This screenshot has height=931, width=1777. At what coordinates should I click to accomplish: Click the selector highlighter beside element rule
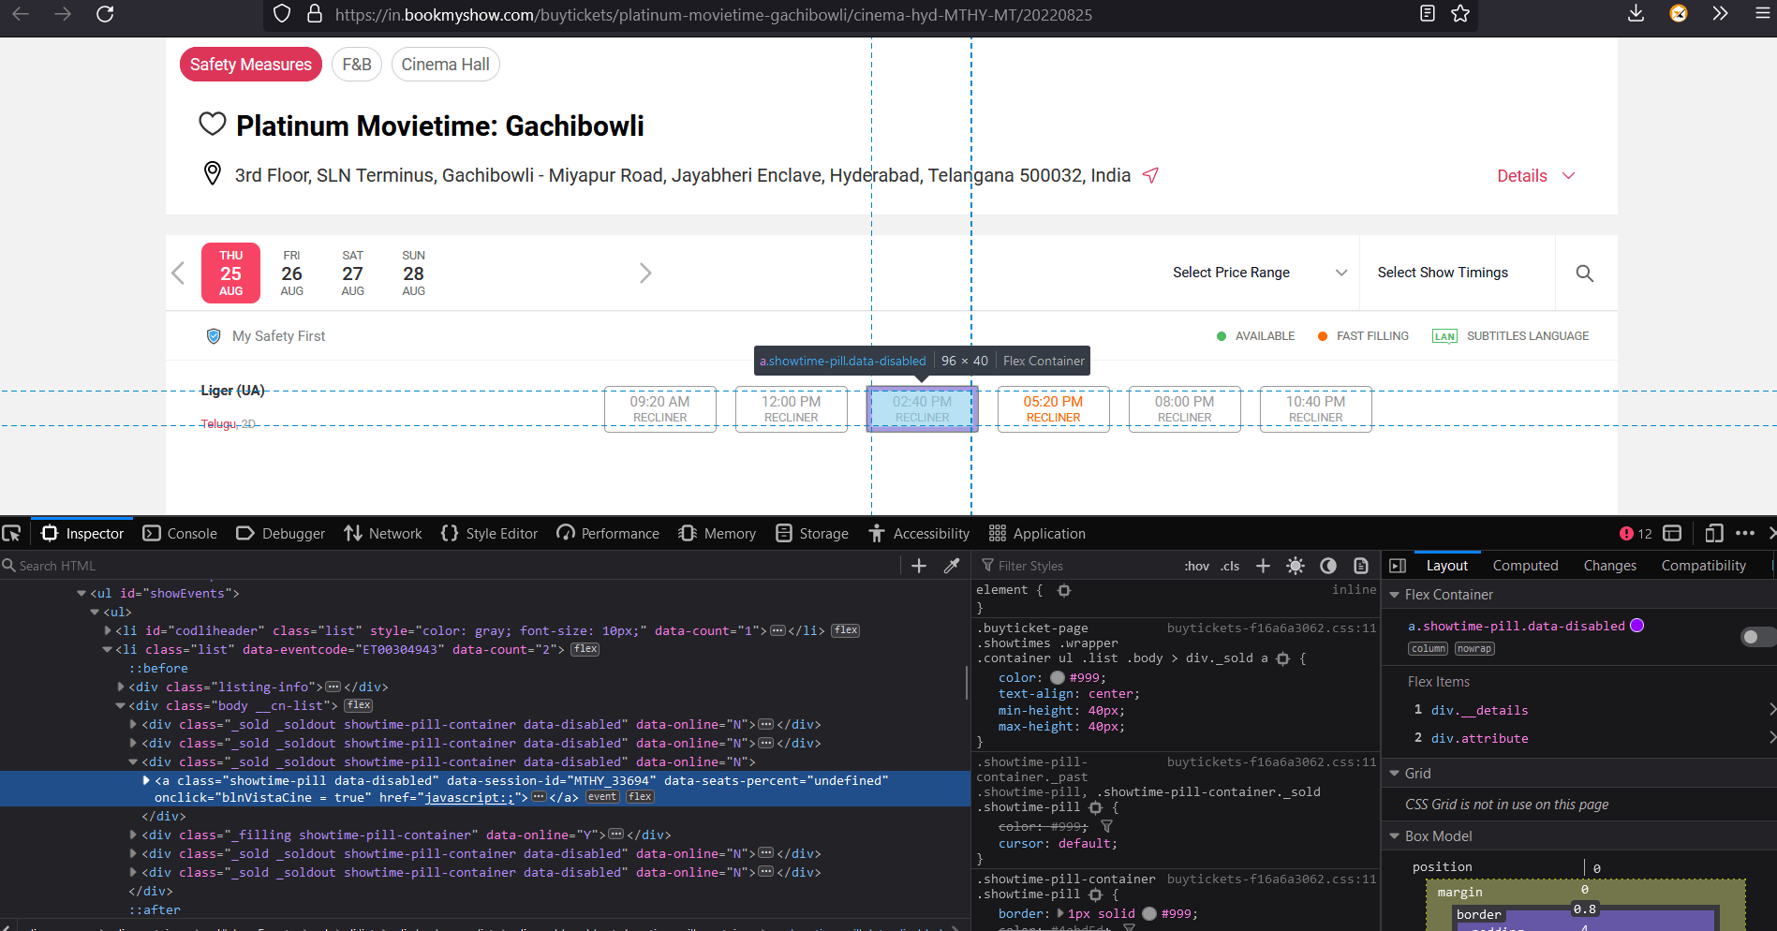pyautogui.click(x=1064, y=590)
